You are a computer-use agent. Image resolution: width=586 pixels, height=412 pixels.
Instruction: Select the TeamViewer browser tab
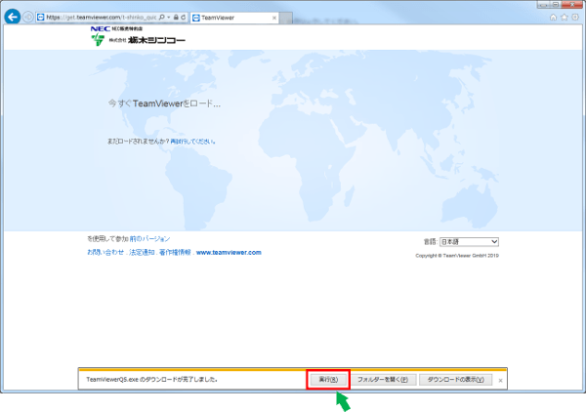234,18
